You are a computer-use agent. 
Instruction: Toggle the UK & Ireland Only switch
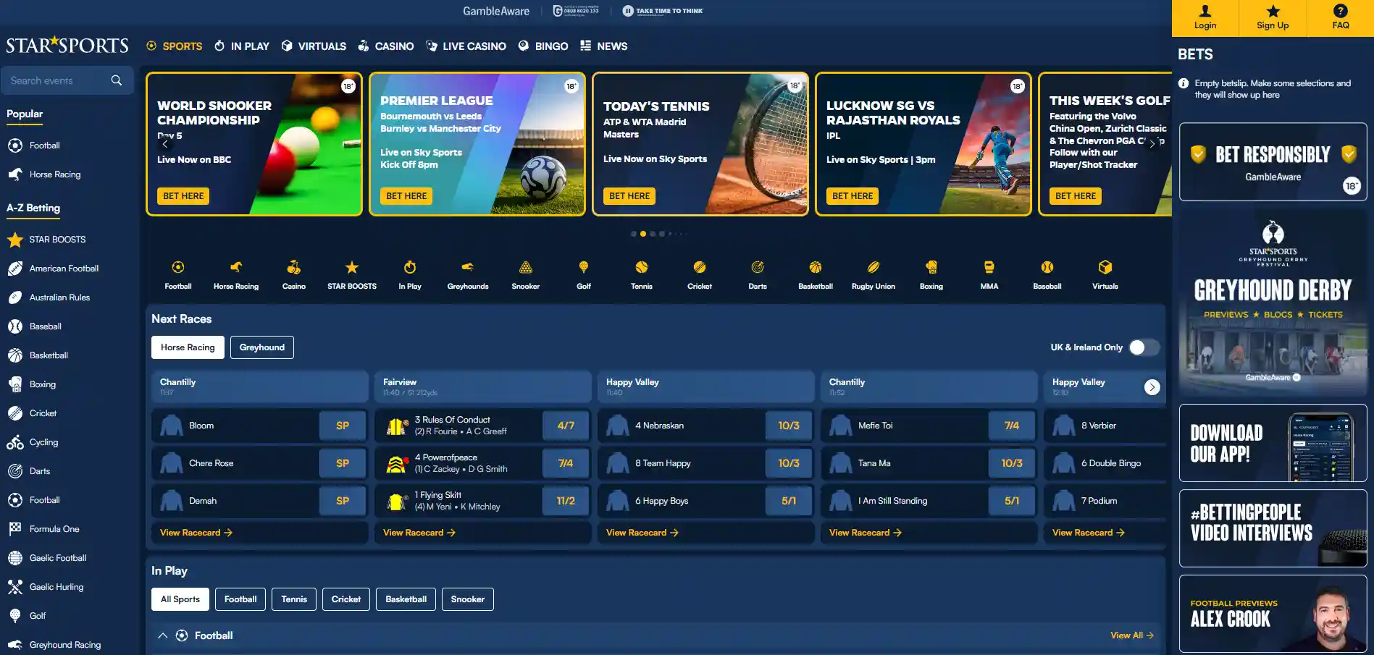[x=1144, y=347]
